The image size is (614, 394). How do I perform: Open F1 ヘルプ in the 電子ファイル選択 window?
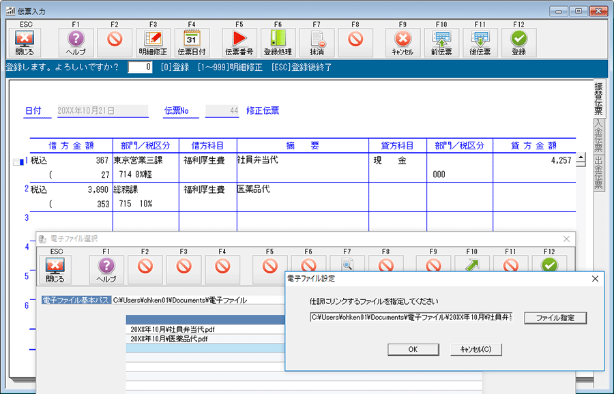coord(106,270)
